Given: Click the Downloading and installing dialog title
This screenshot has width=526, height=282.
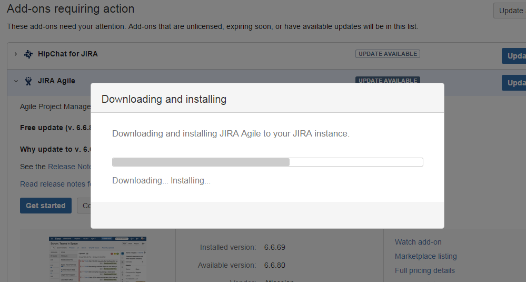Looking at the screenshot, I should coord(164,99).
